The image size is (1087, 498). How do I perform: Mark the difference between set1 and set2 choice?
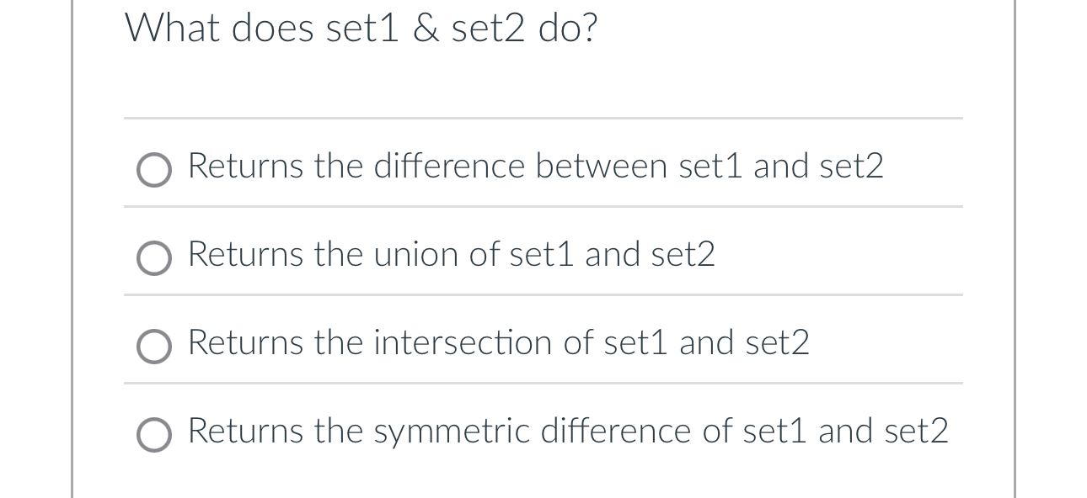pyautogui.click(x=534, y=166)
